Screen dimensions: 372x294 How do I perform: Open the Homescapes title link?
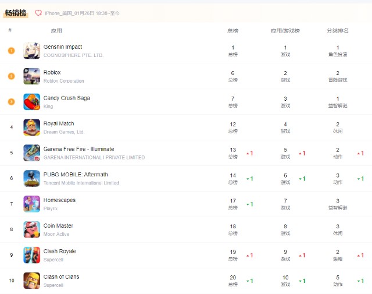[x=59, y=200]
